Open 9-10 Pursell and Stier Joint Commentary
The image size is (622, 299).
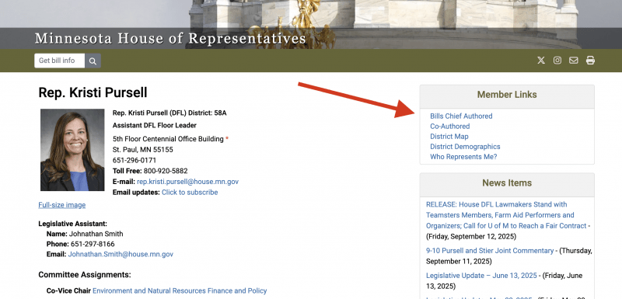click(490, 251)
